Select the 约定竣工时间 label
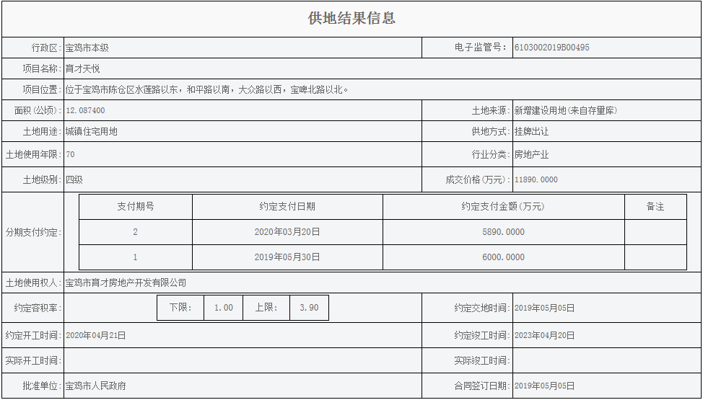Image resolution: width=703 pixels, height=400 pixels. (x=482, y=335)
